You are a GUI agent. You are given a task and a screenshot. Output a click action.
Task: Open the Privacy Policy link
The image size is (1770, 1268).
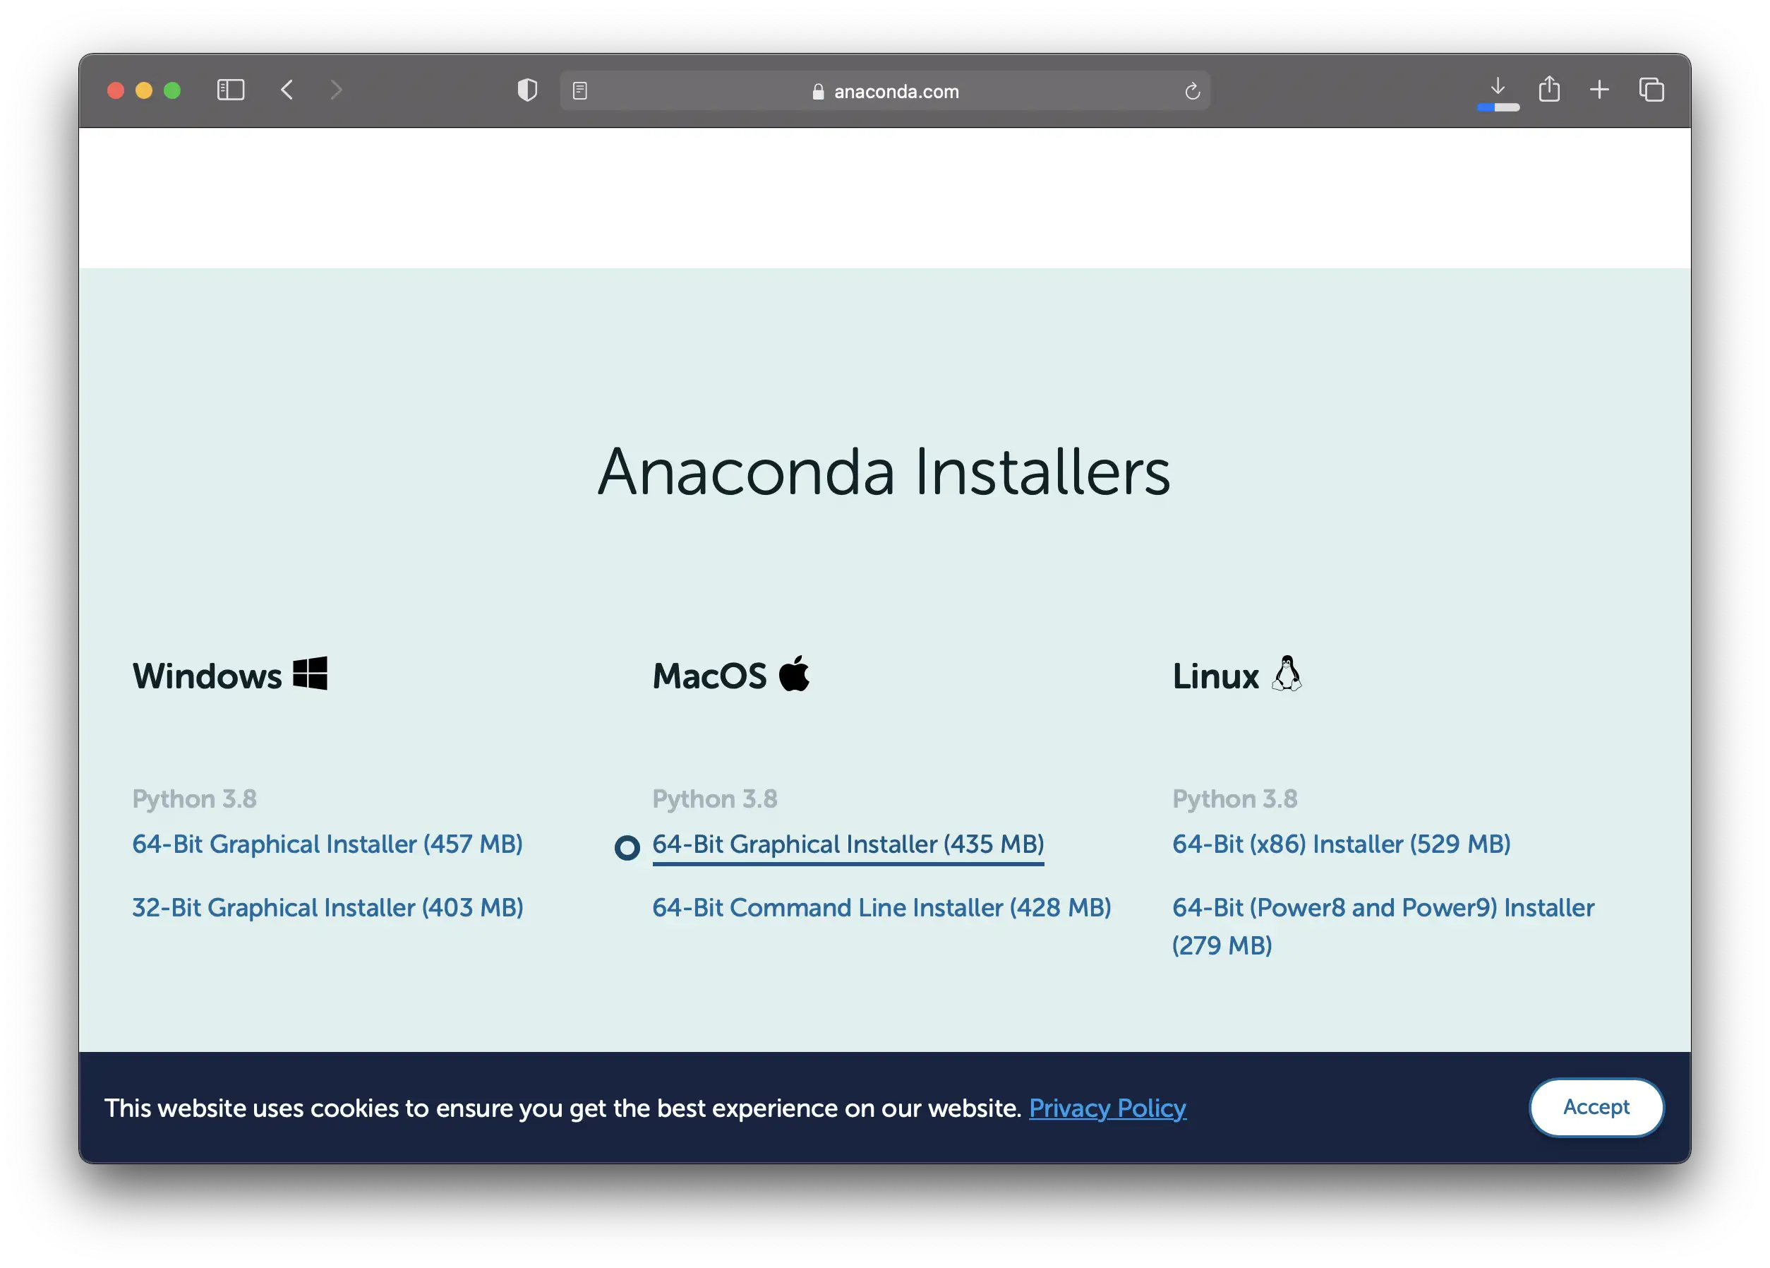[1107, 1108]
